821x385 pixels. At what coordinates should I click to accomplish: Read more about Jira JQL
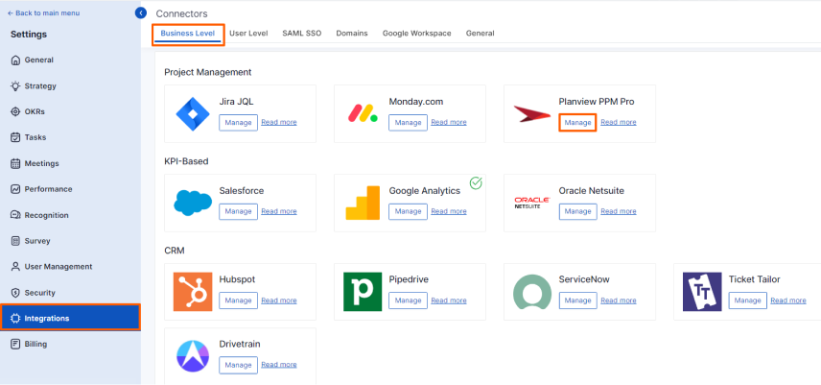[279, 123]
